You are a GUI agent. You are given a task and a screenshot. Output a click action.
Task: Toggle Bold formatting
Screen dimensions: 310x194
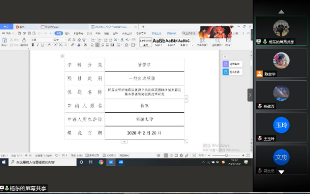tap(33, 45)
